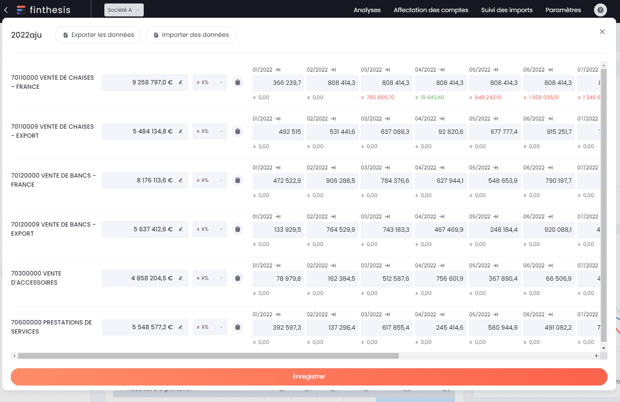The image size is (620, 402).
Task: Click the 492 515 value field
Action: tap(278, 132)
